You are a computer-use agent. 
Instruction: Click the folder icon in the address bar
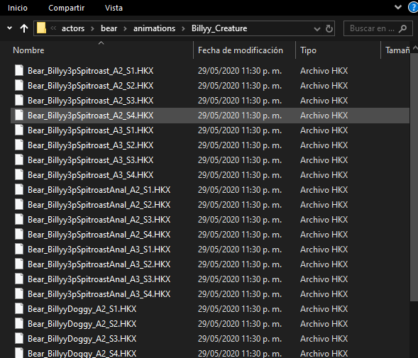tap(41, 28)
